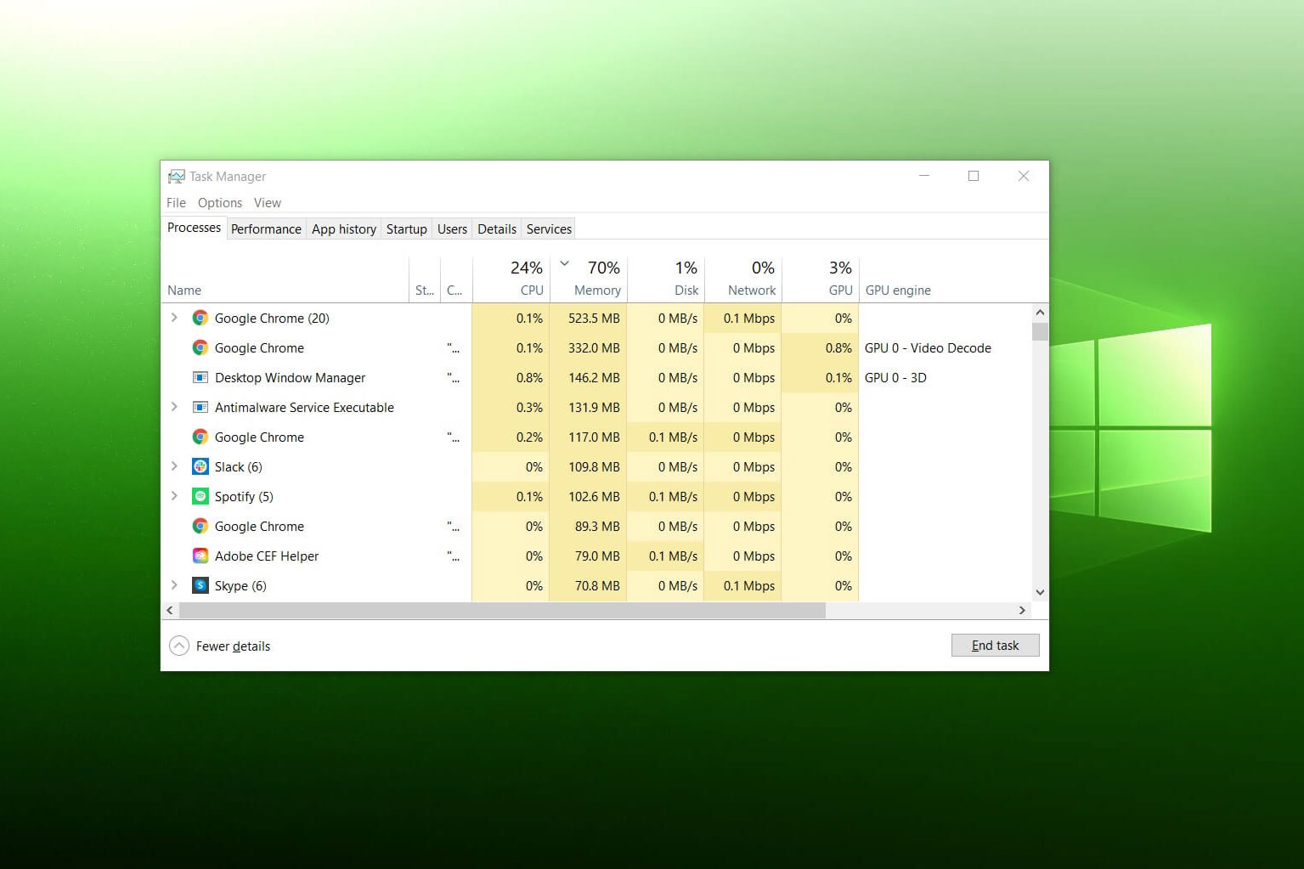This screenshot has width=1304, height=869.
Task: Click the 146.2 MB memory value
Action: point(594,377)
